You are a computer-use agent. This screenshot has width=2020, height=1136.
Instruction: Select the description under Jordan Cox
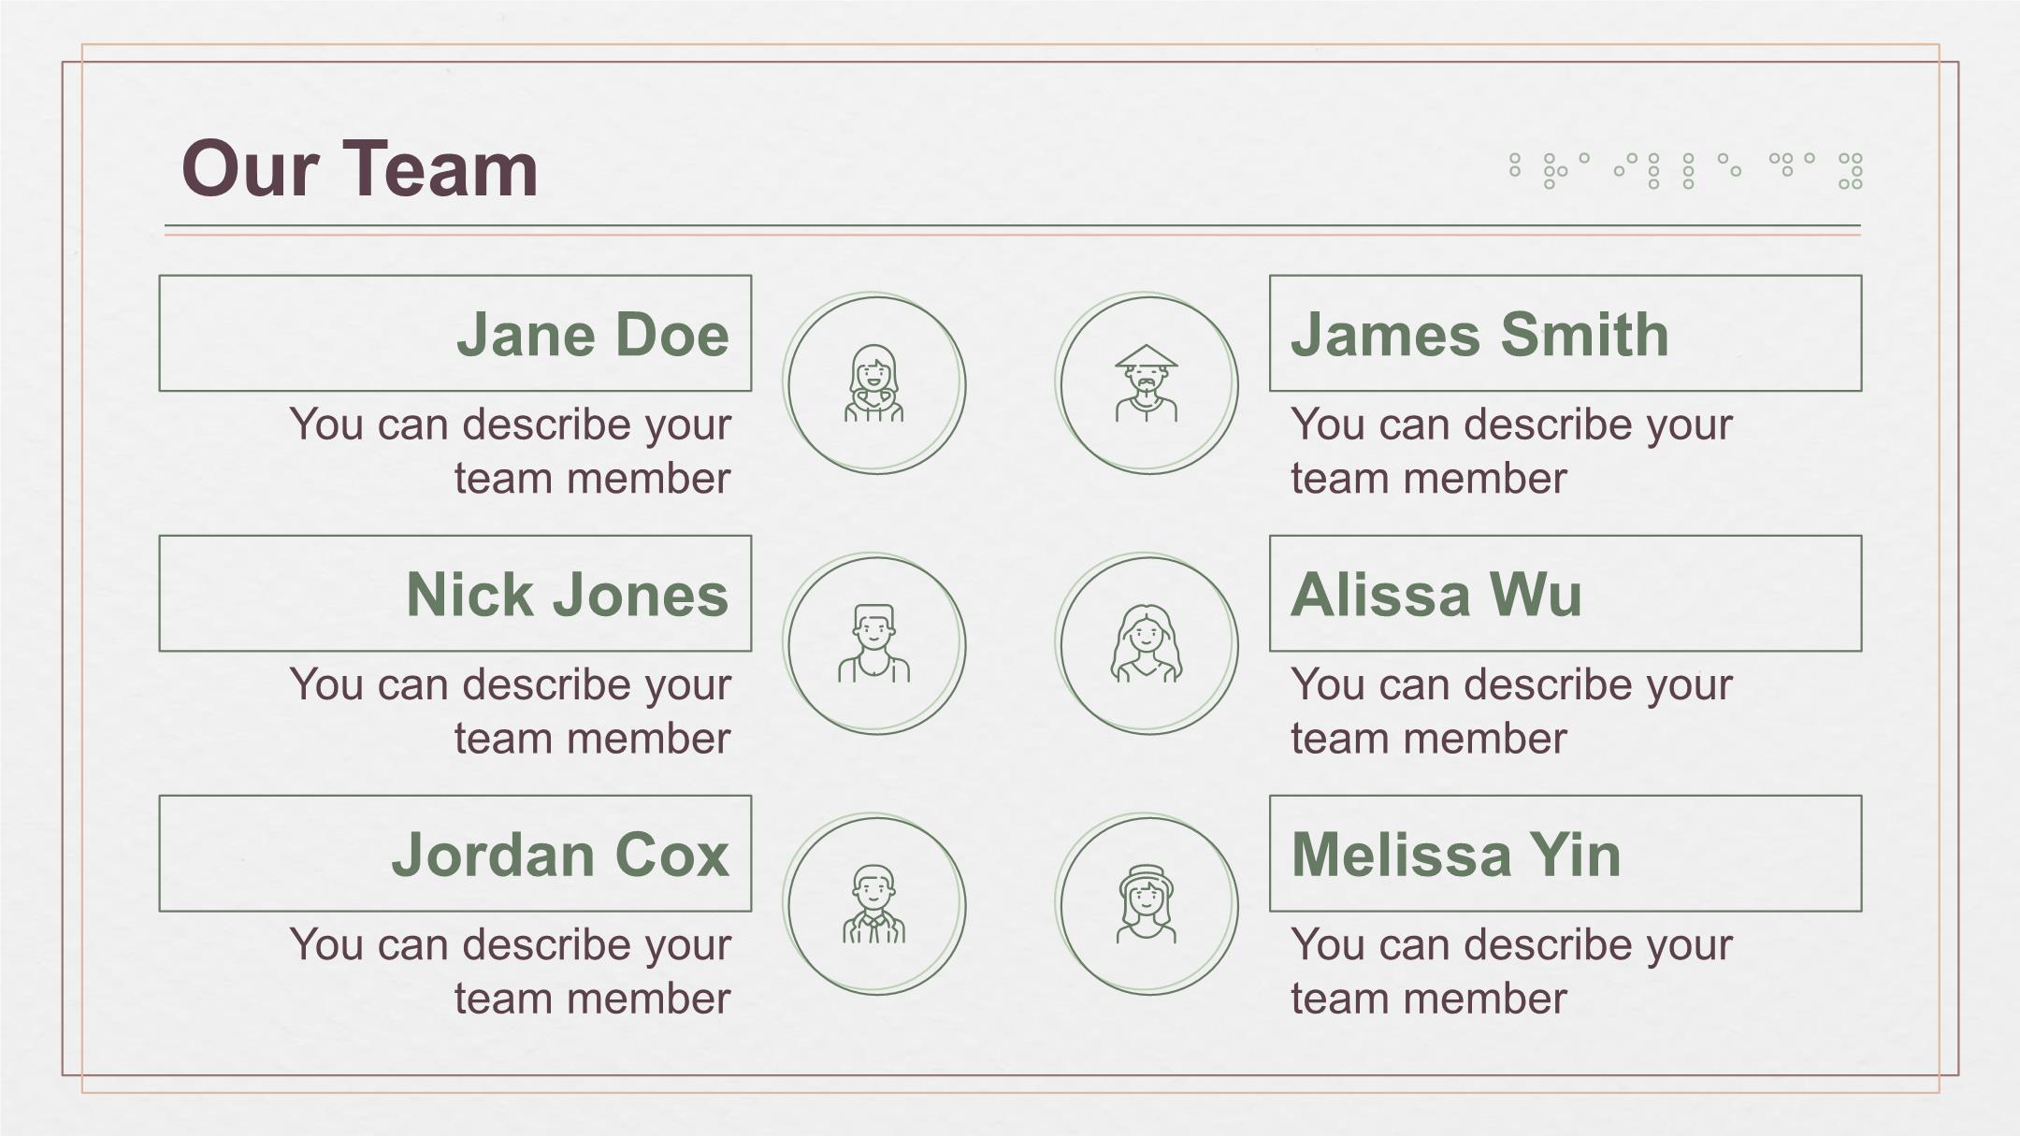coord(510,971)
